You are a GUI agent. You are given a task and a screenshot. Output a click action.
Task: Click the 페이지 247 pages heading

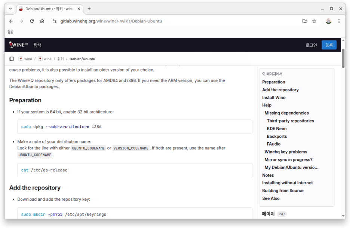tap(274, 214)
